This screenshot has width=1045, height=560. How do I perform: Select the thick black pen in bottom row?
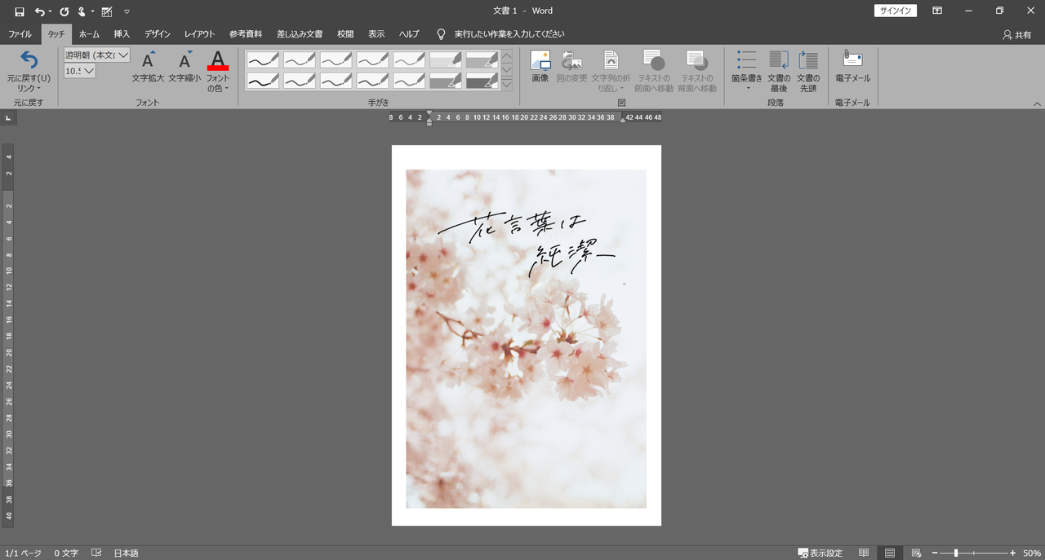263,80
